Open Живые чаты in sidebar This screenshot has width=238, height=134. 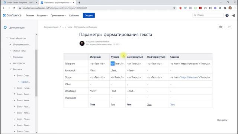(19, 51)
